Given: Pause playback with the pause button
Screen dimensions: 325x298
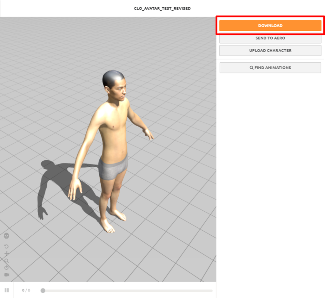Looking at the screenshot, I should click(x=7, y=290).
